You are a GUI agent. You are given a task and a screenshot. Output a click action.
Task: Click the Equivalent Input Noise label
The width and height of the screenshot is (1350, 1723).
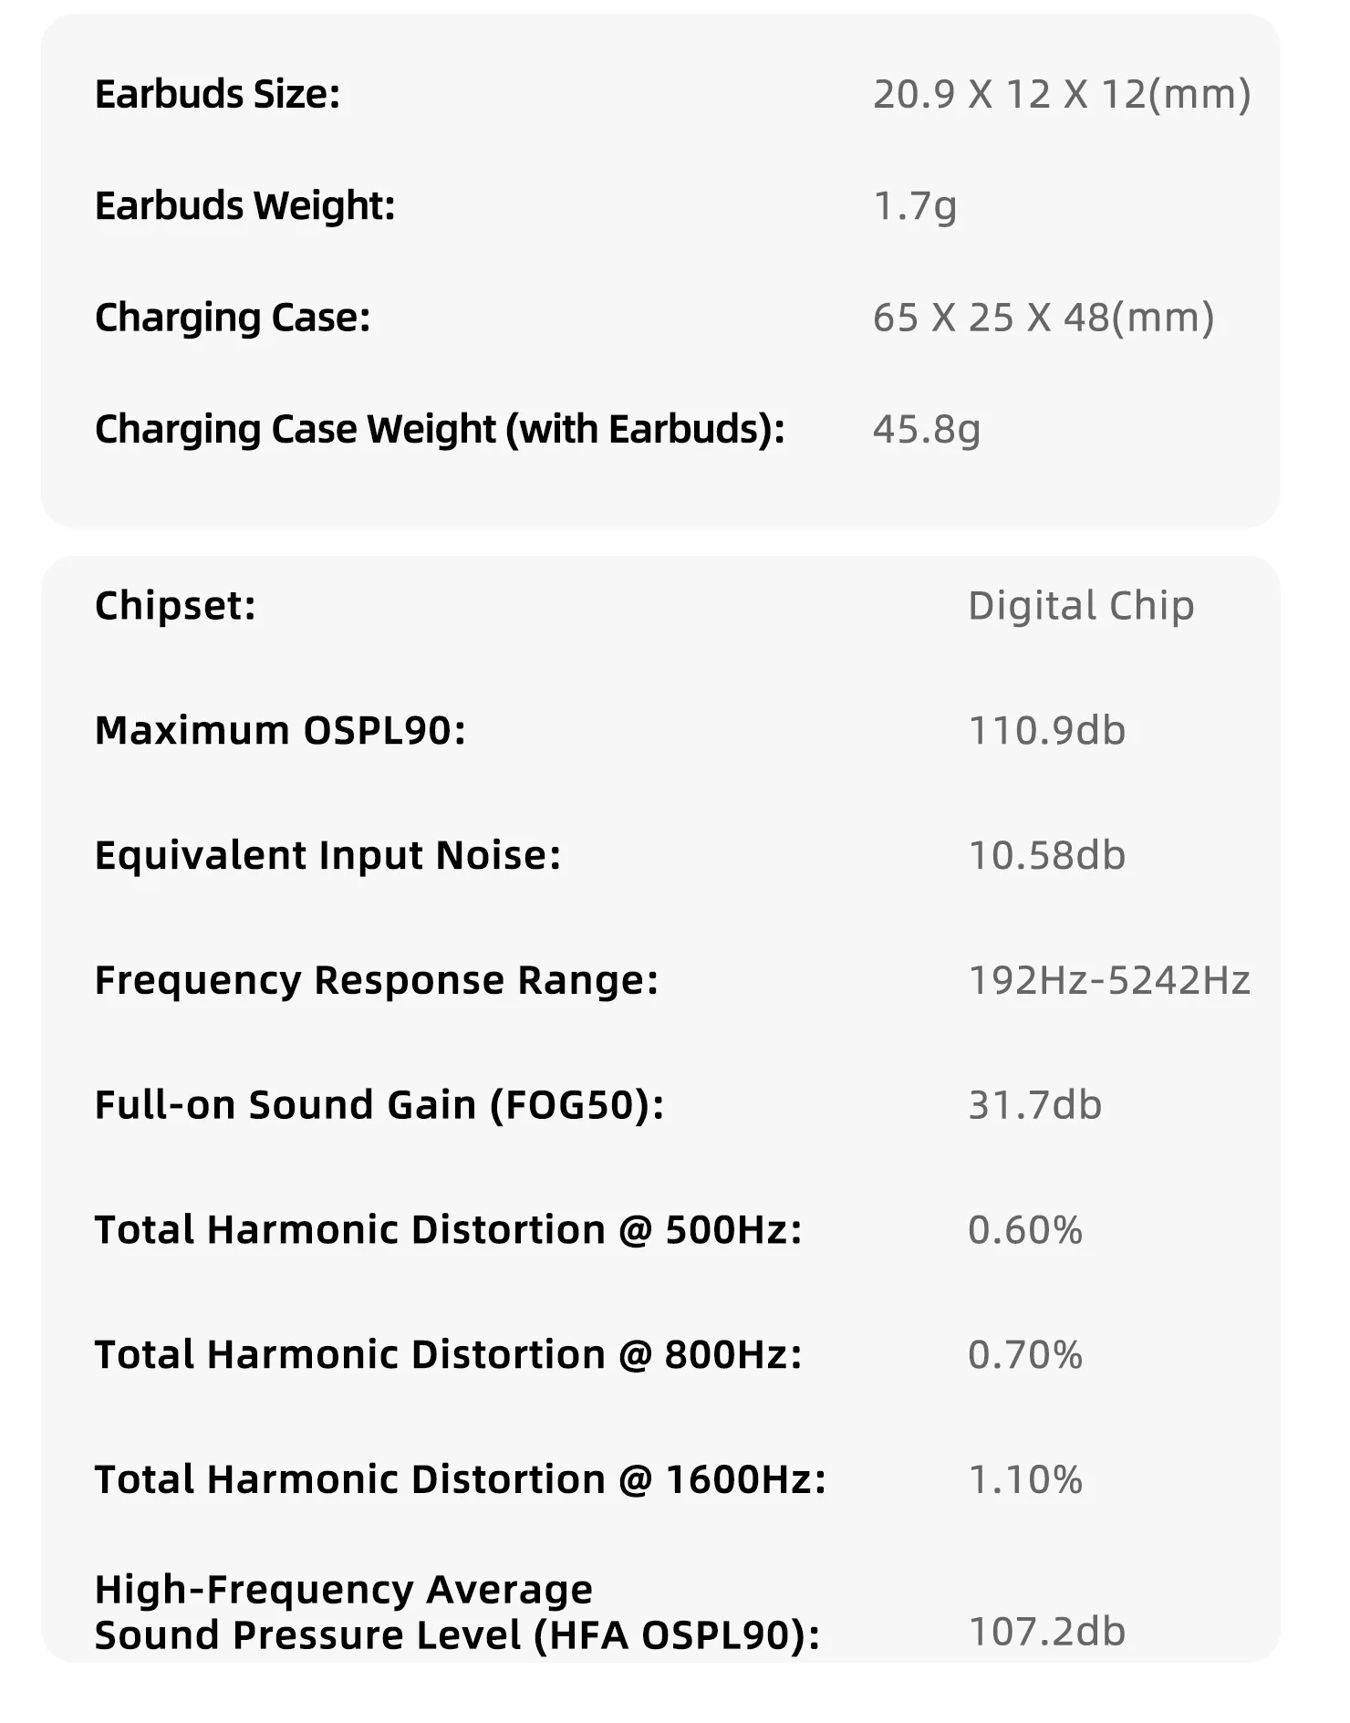pyautogui.click(x=327, y=856)
